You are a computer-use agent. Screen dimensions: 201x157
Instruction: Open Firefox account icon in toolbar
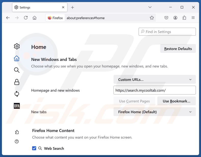[175, 18]
